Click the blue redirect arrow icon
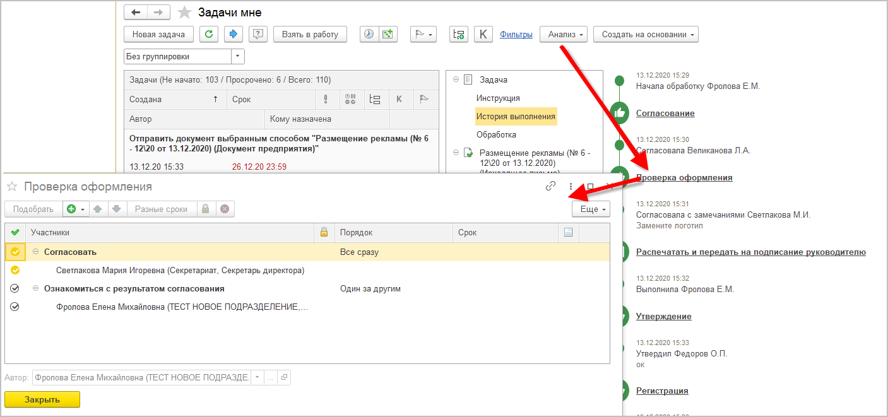This screenshot has width=888, height=417. (x=234, y=34)
